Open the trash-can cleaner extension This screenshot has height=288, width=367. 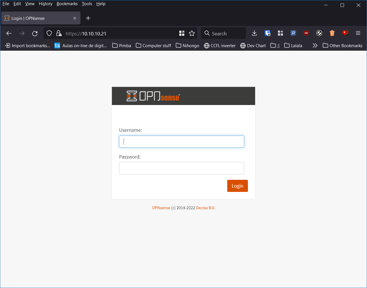332,33
